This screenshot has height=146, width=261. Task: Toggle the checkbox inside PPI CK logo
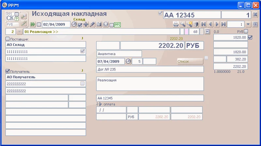(x=17, y=14)
